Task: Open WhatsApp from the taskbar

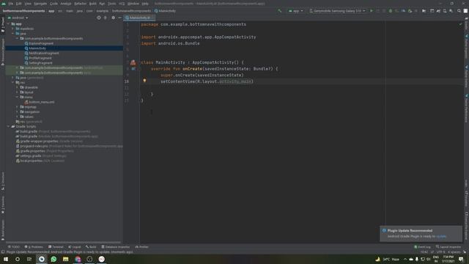Action: [x=53, y=259]
